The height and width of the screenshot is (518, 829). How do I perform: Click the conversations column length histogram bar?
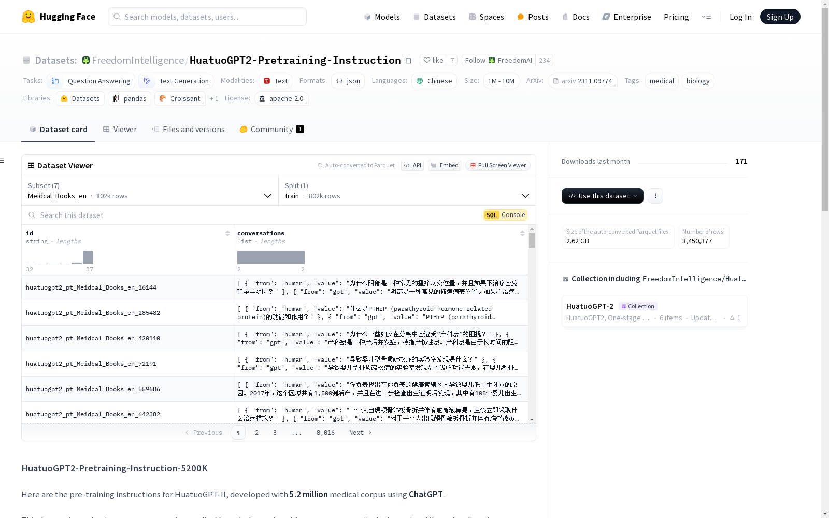[x=271, y=257]
